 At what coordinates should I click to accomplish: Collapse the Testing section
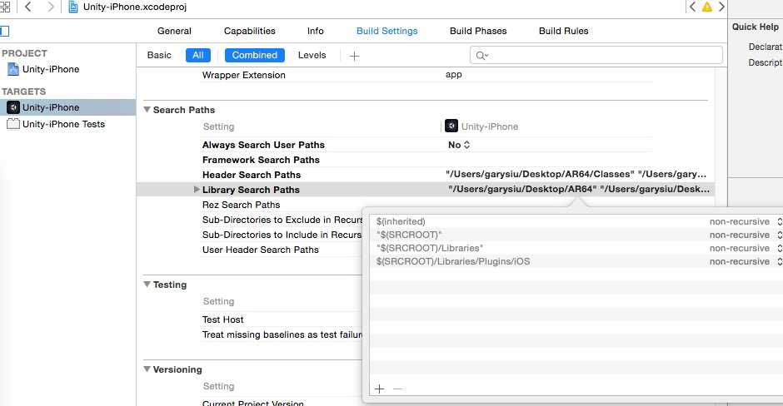(147, 285)
